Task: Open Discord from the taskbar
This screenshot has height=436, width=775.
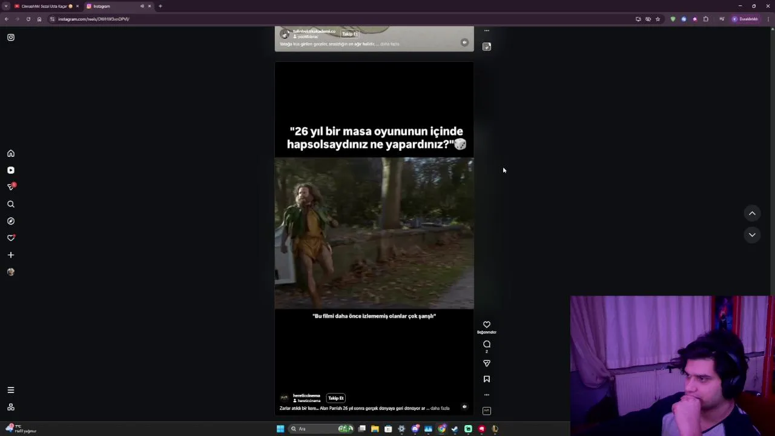Action: 415,429
